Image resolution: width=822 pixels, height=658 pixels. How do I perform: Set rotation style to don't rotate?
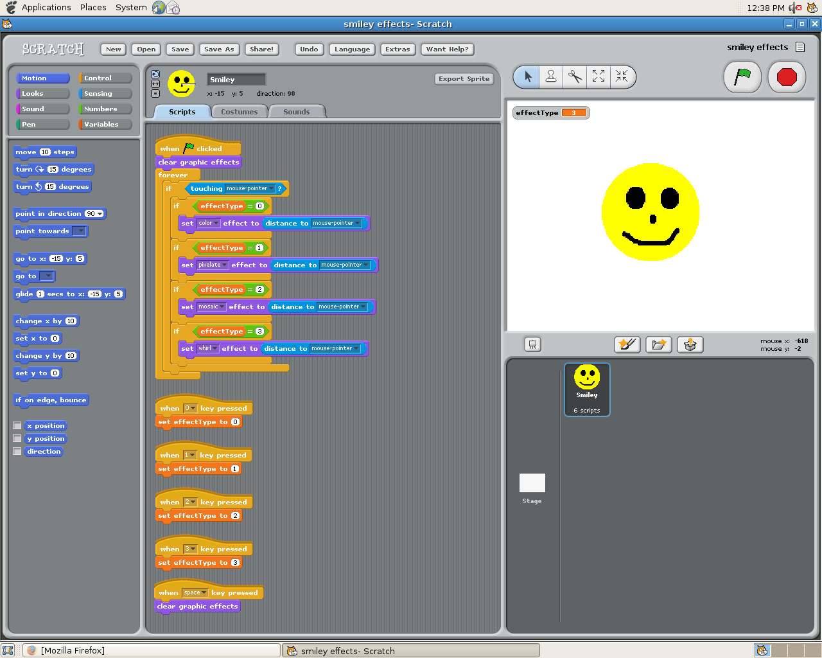155,93
